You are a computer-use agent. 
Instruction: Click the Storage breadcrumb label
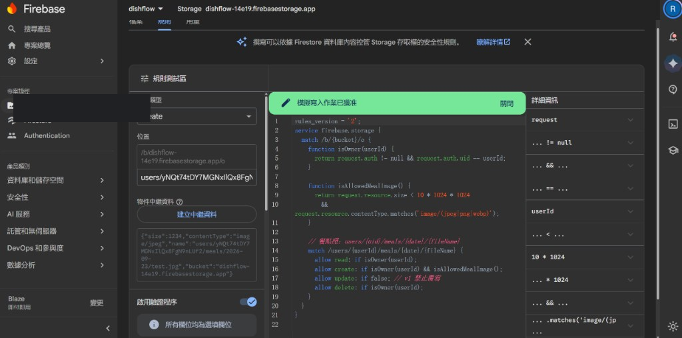(189, 9)
